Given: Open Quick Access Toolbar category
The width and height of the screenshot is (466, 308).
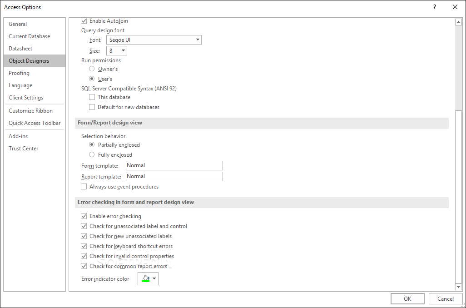Looking at the screenshot, I should [x=35, y=123].
